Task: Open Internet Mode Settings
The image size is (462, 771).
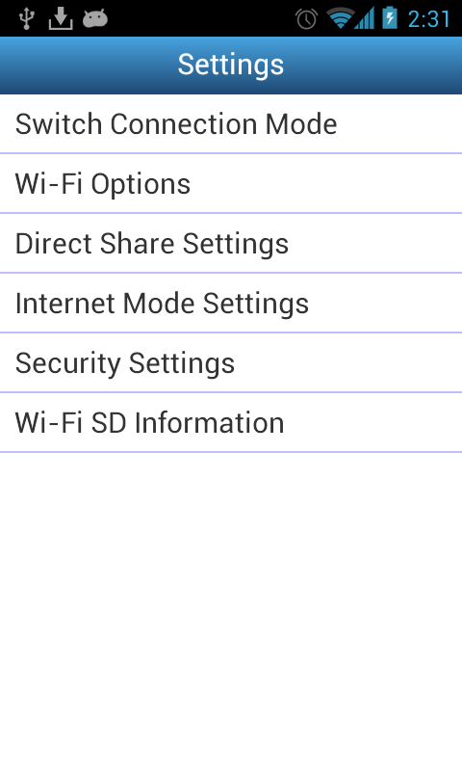Action: tap(231, 303)
